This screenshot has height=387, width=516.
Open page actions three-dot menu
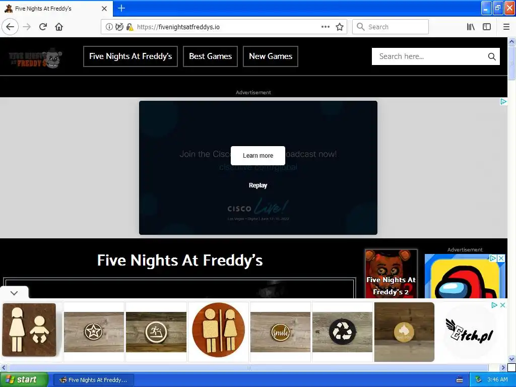click(325, 27)
